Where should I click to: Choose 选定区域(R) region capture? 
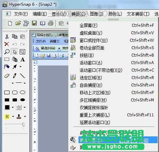[x=113, y=78]
